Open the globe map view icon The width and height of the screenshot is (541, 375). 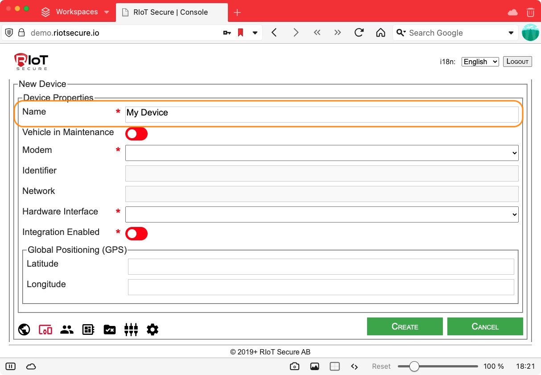point(24,330)
